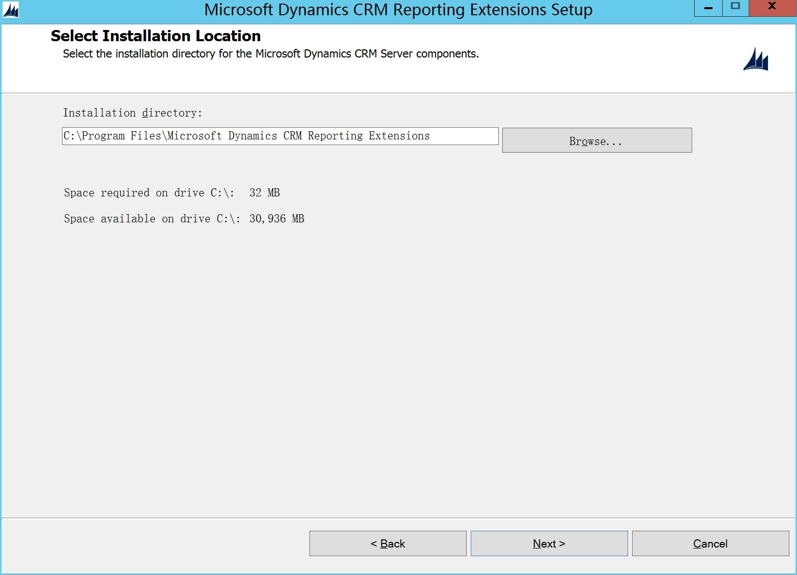The image size is (797, 575).
Task: Click 'Space required on drive C:\:' text
Action: click(149, 193)
